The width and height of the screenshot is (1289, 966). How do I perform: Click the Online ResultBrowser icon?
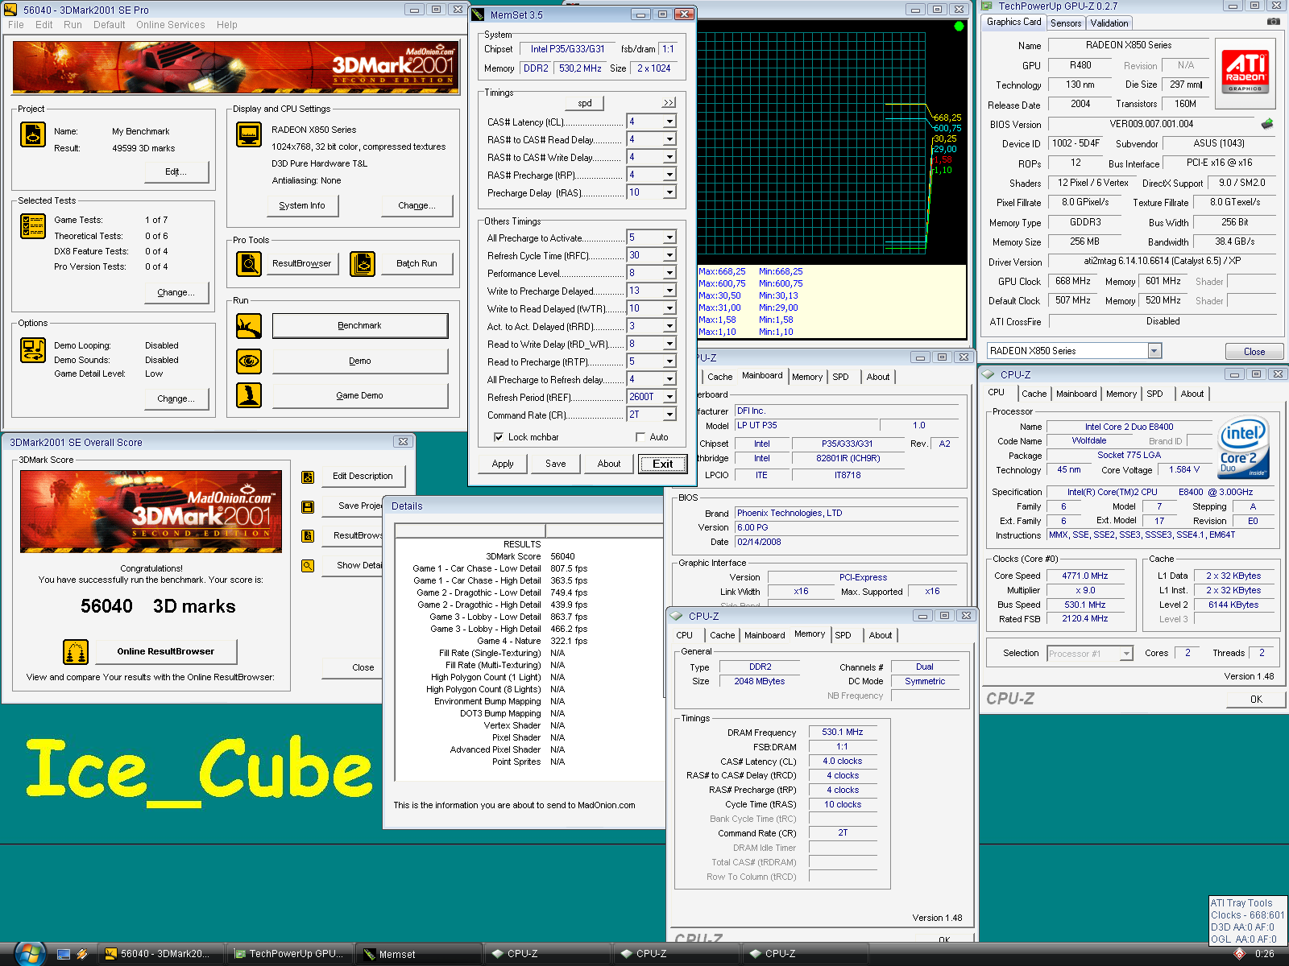[x=76, y=651]
